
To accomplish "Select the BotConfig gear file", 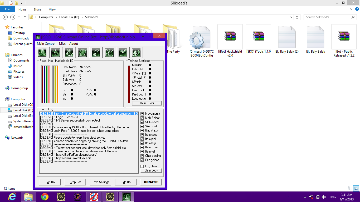I will click(201, 41).
